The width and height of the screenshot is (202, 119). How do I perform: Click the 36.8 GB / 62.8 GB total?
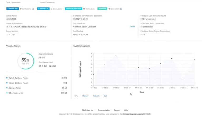click(x=47, y=66)
